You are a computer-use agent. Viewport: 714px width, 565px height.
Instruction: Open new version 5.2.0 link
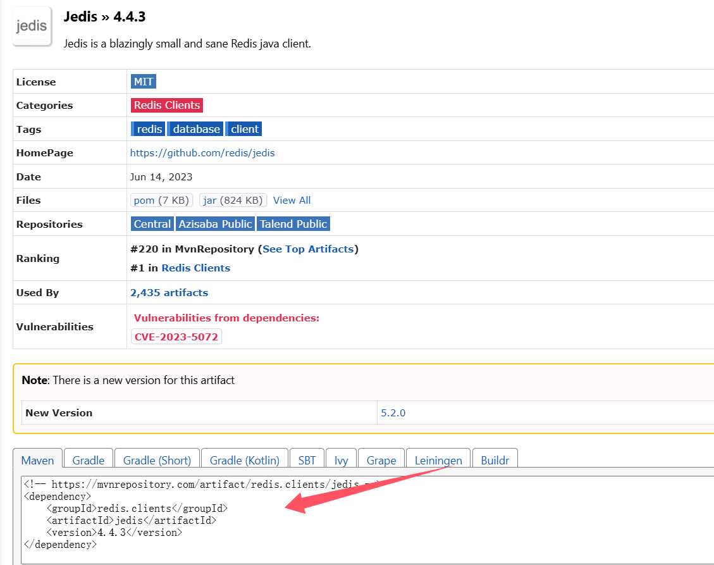point(393,413)
